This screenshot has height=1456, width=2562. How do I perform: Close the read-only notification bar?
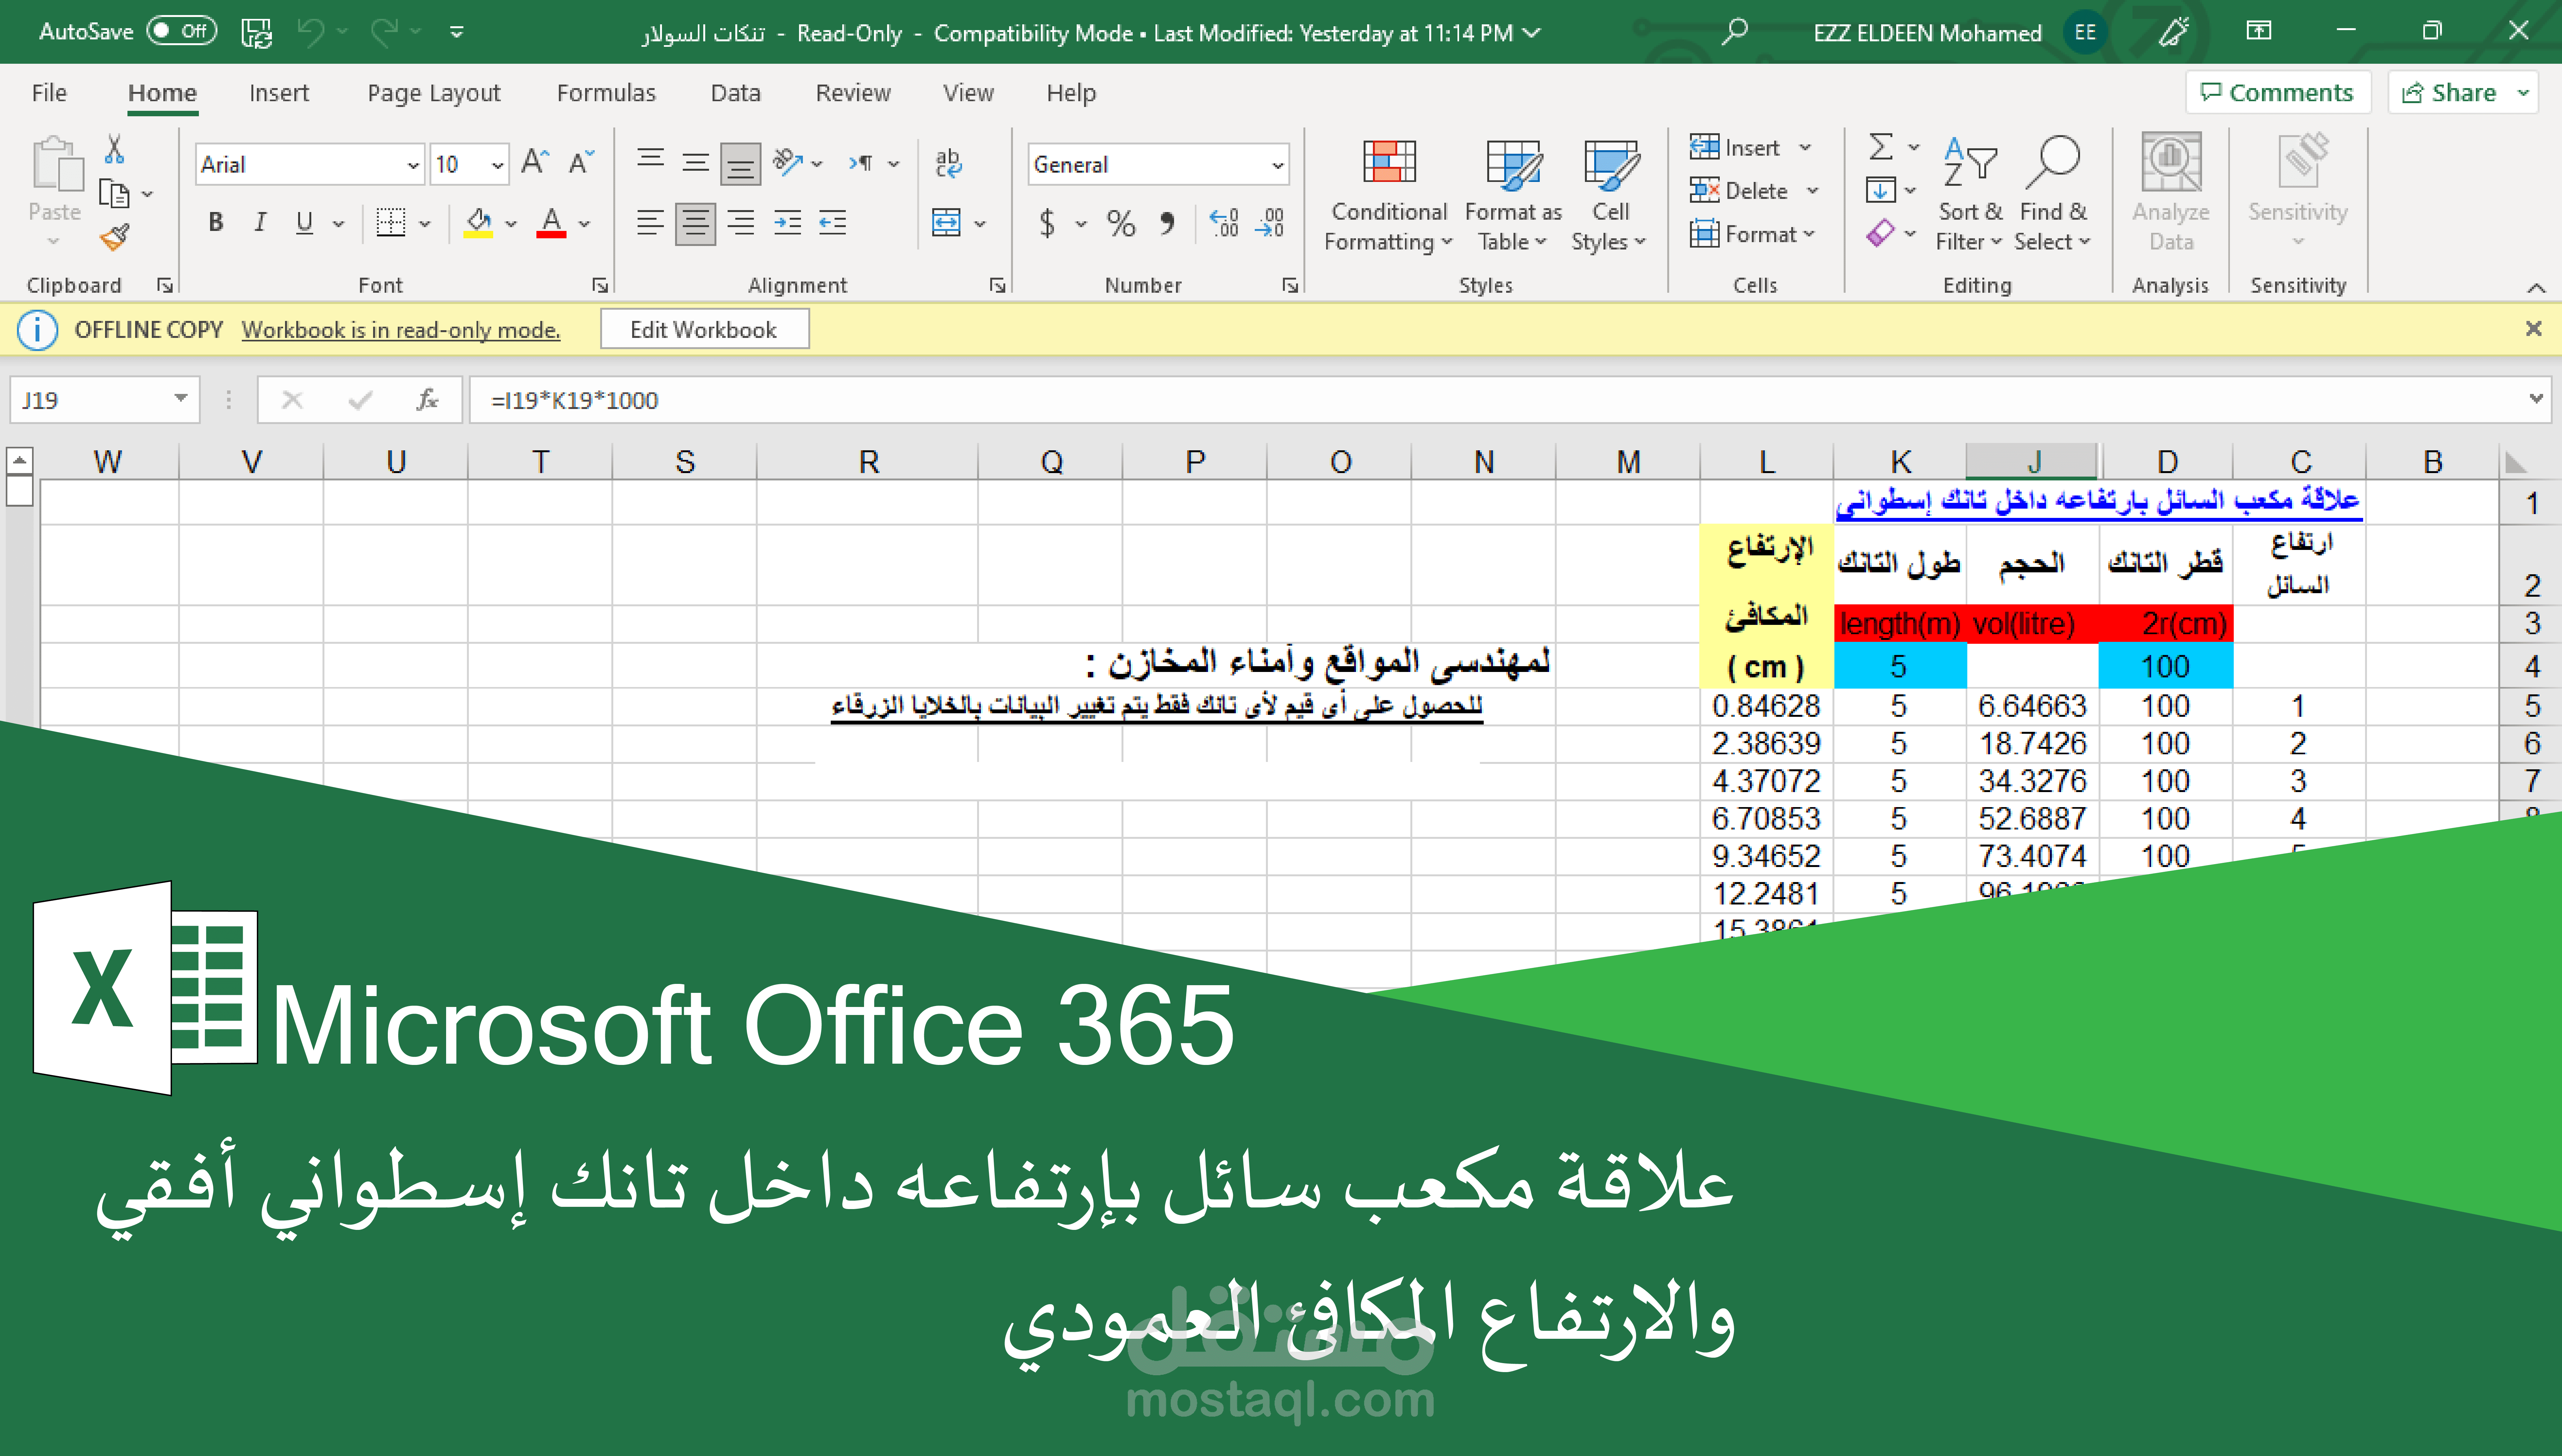coord(2533,329)
